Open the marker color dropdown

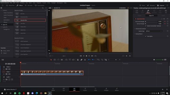(95, 60)
